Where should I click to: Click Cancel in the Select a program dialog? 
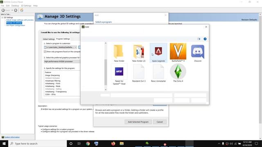[160, 122]
